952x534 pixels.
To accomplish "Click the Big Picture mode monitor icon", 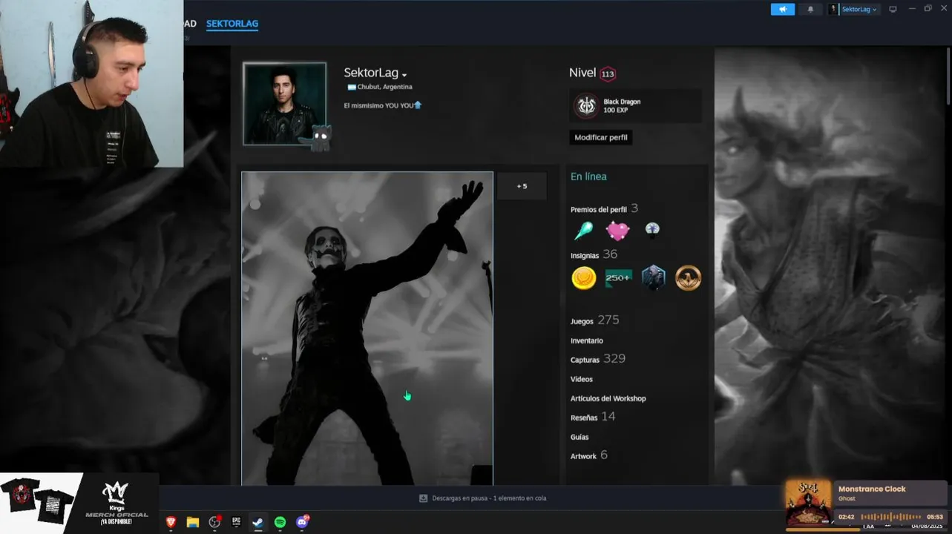I will coord(893,9).
